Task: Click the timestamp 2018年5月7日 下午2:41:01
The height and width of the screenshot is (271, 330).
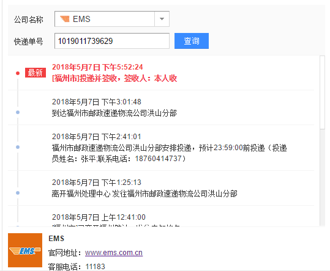Action: tap(97, 137)
